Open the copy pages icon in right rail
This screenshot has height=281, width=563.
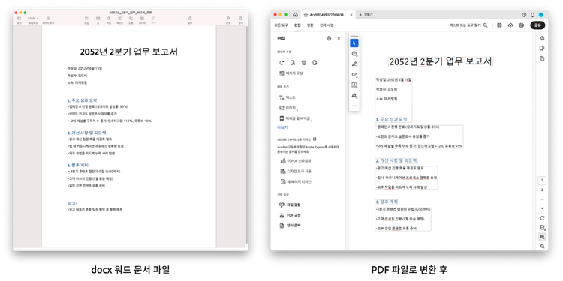[542, 58]
